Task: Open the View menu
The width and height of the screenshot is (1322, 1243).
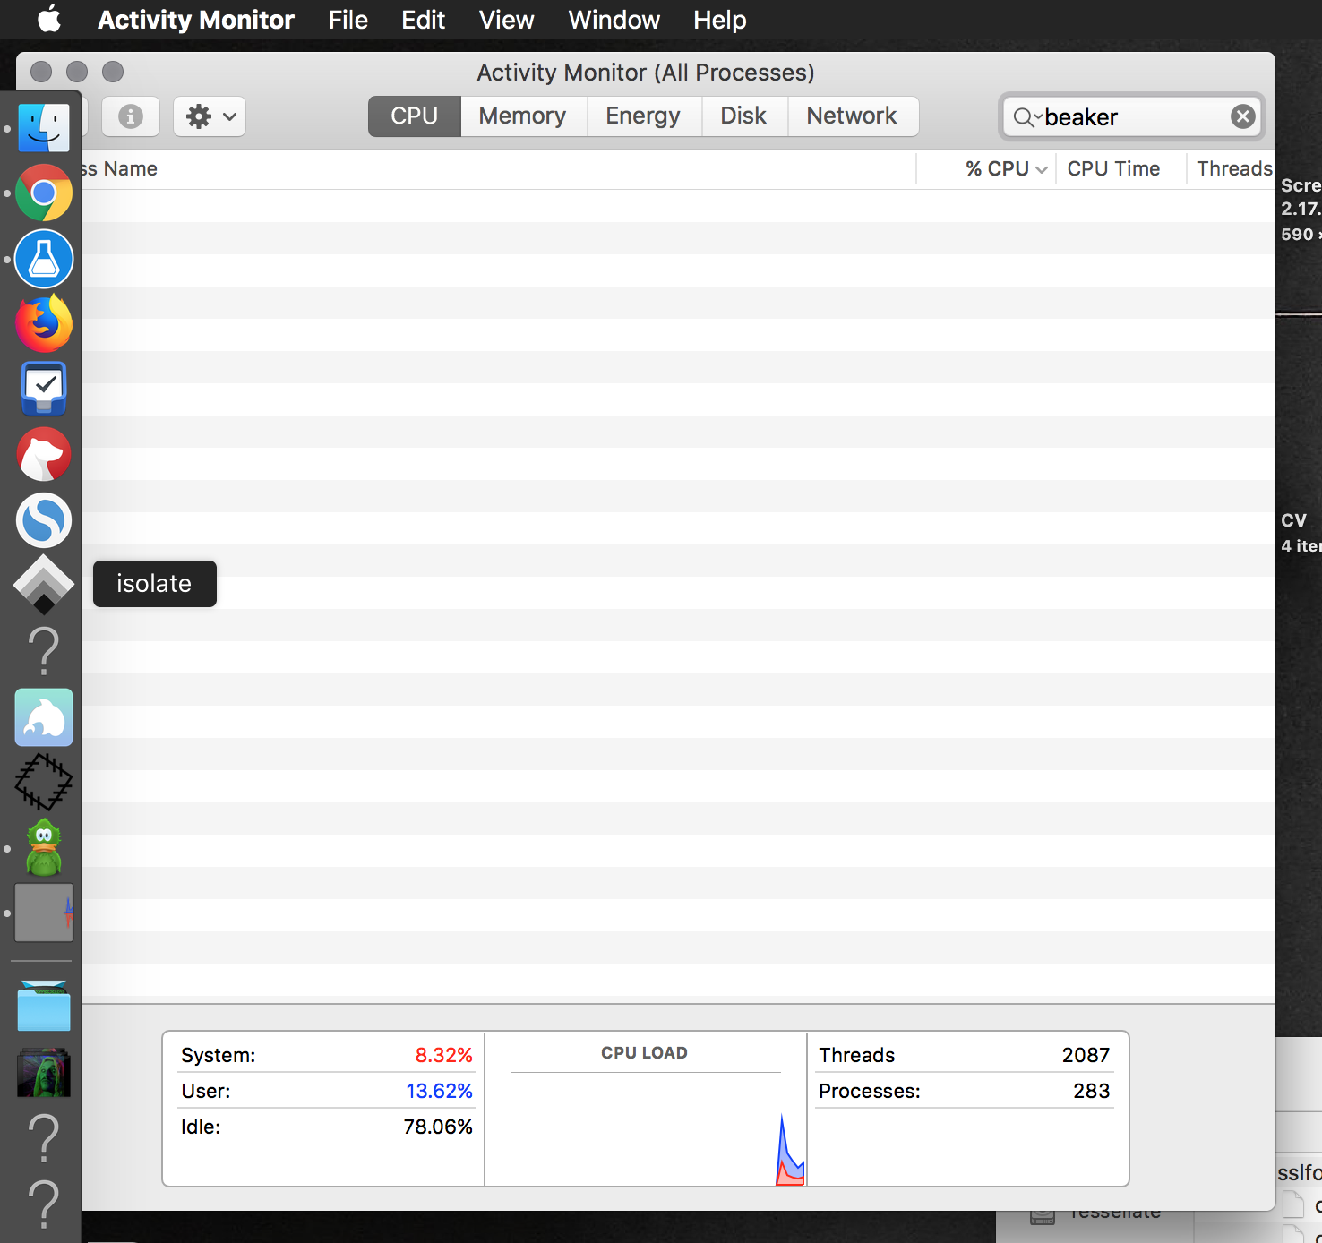Action: [x=506, y=20]
